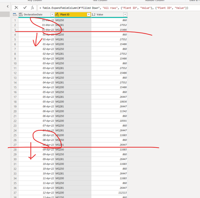Select row number 33

(x=15, y=173)
